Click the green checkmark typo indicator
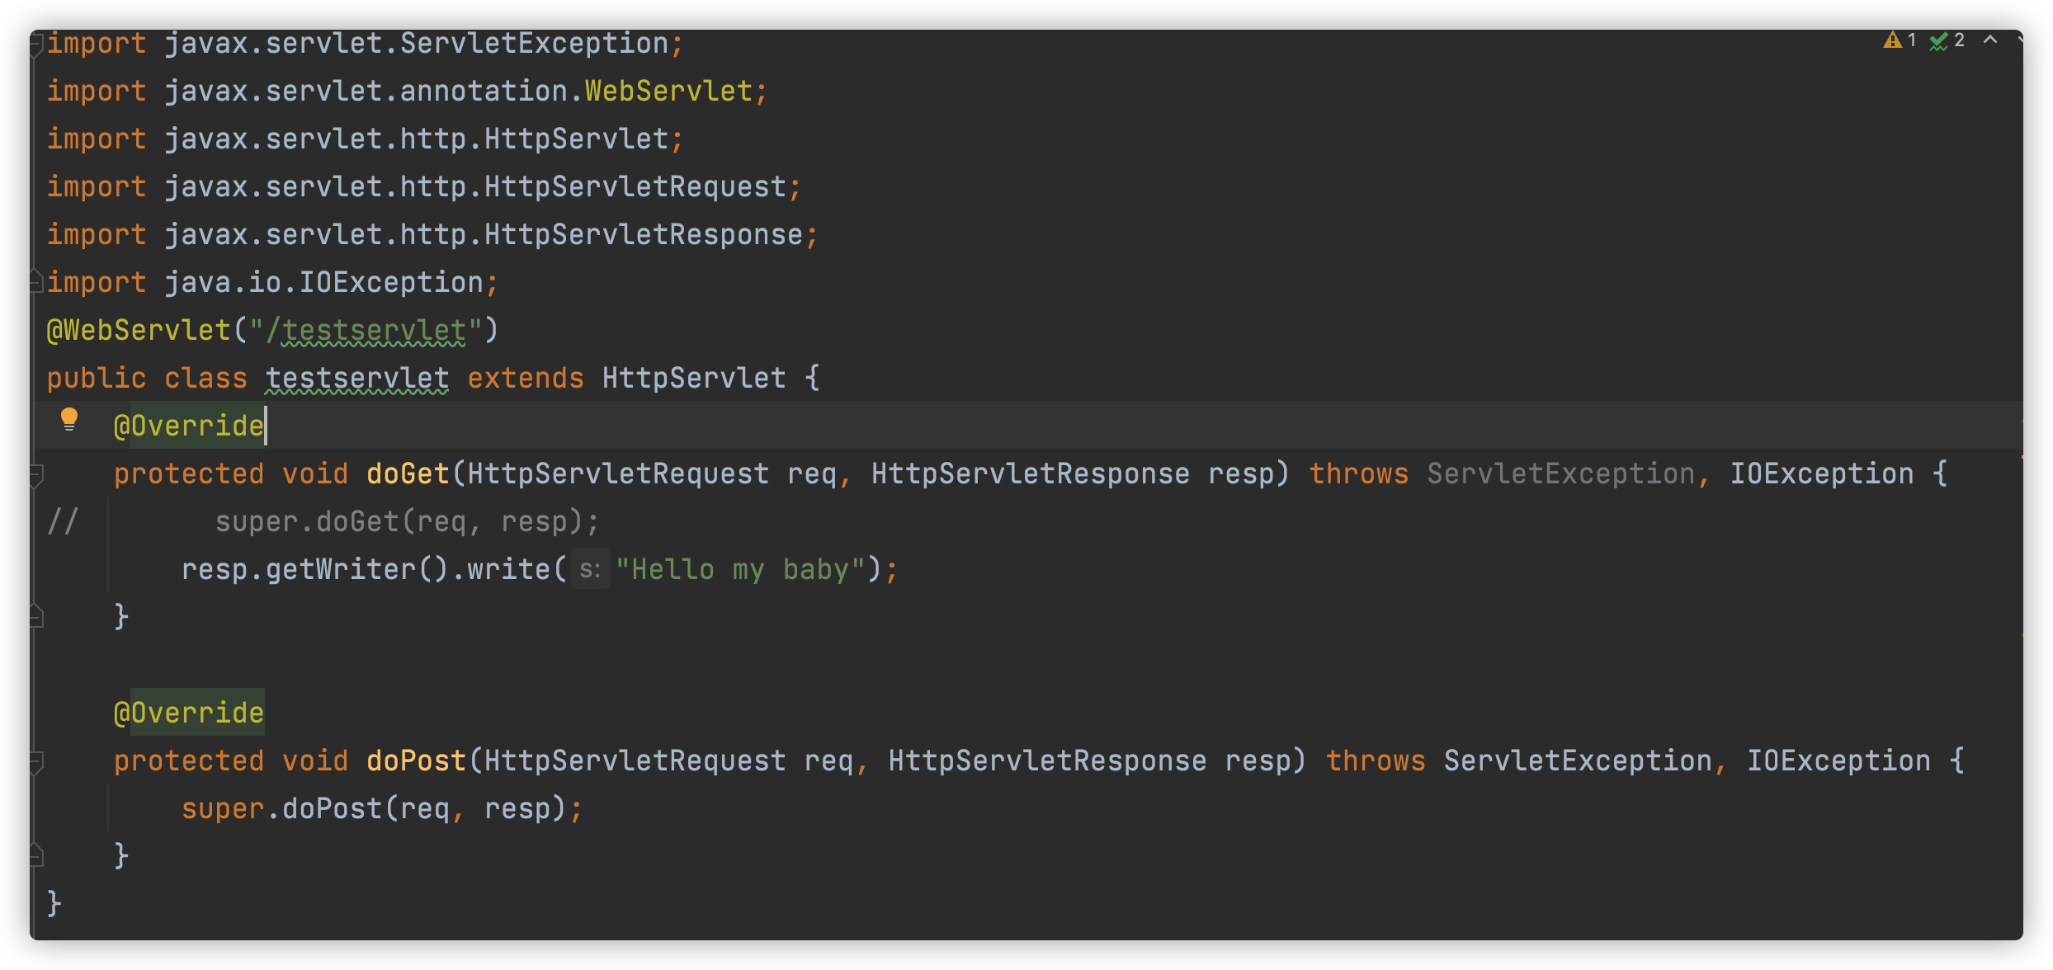The width and height of the screenshot is (2053, 970). (x=1938, y=41)
